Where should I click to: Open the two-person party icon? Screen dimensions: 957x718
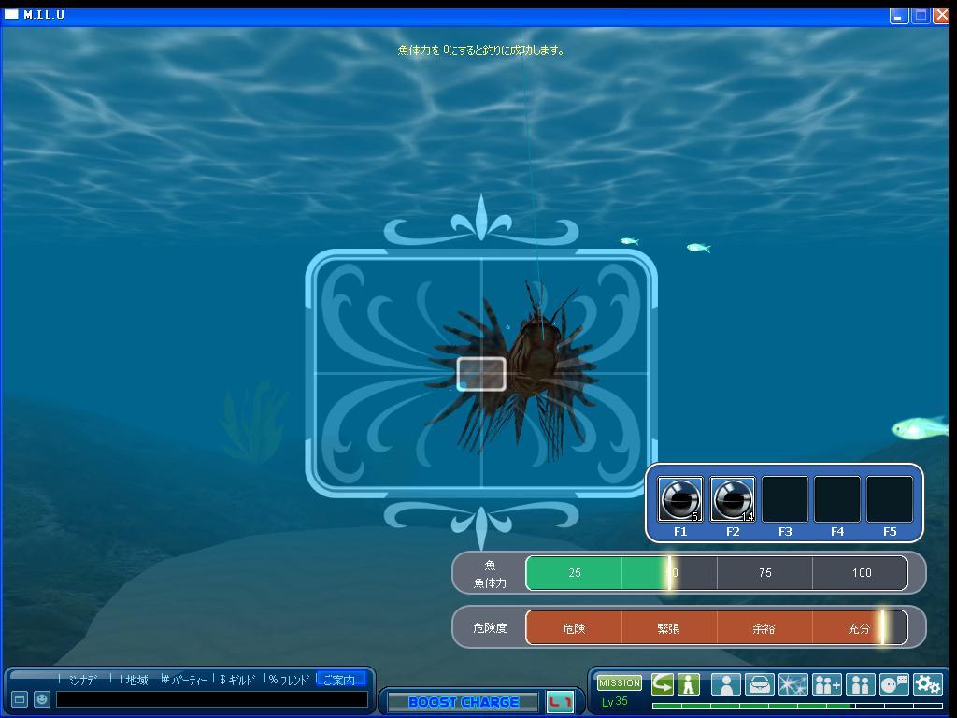(860, 684)
